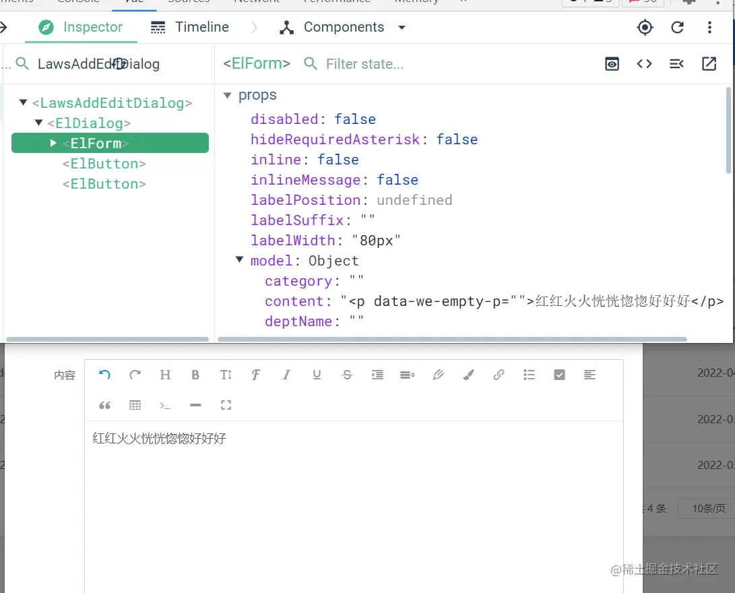Click the insert link icon
This screenshot has height=593, width=735.
pos(499,375)
